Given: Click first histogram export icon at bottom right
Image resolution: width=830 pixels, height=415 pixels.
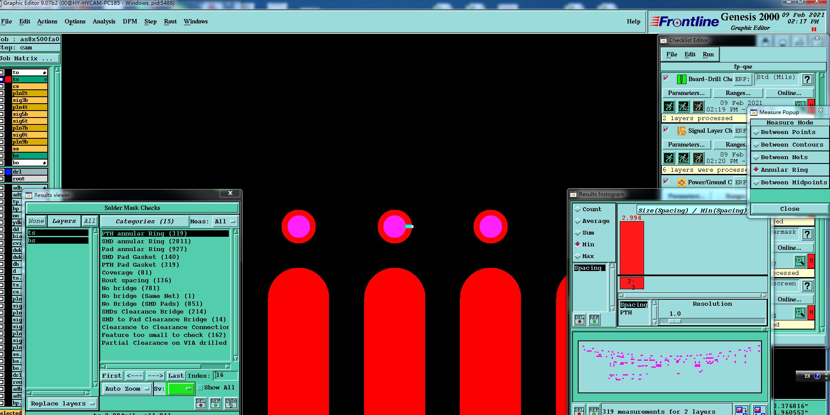Looking at the screenshot, I should tap(741, 410).
